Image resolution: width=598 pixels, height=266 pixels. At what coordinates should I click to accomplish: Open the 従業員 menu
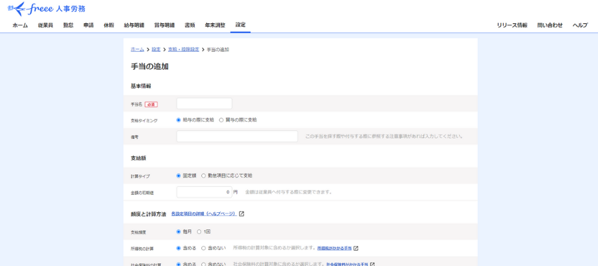pyautogui.click(x=46, y=25)
